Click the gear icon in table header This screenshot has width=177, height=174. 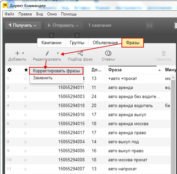[x=9, y=70]
